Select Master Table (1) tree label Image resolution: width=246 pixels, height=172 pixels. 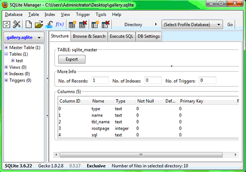[x=25, y=47]
